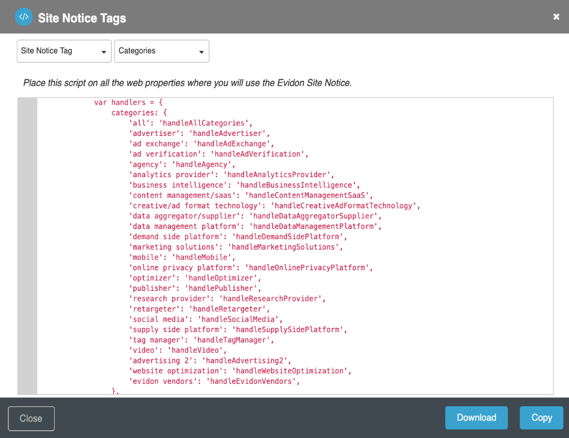Click the 'handleAnalyticsProvider' line
This screenshot has height=438, width=569.
pyautogui.click(x=231, y=175)
